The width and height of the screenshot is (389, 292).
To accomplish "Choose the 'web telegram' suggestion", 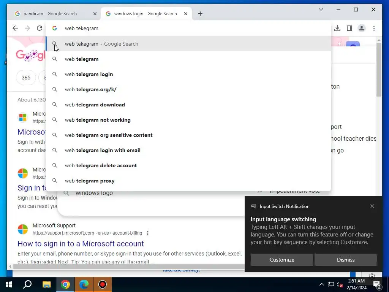I will pos(188,59).
